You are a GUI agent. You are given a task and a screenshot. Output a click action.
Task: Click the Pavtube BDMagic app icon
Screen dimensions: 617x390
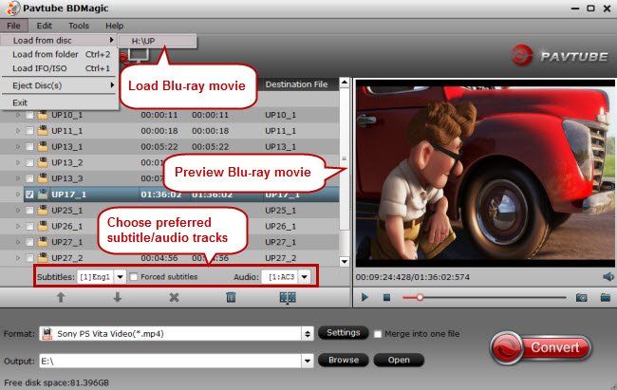[13, 9]
